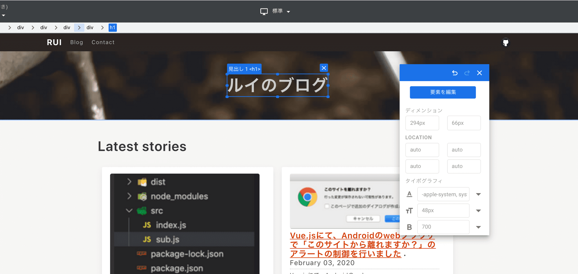578x274 pixels.
Task: Click the February 03, 2020 date text
Action: click(x=322, y=263)
